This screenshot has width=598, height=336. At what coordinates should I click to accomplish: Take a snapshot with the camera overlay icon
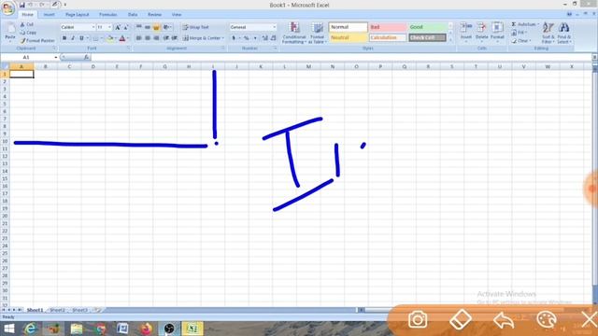tap(418, 319)
